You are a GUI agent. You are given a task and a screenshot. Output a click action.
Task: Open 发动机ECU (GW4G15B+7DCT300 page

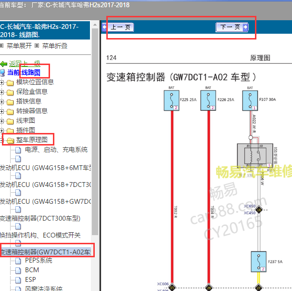pos(45,185)
